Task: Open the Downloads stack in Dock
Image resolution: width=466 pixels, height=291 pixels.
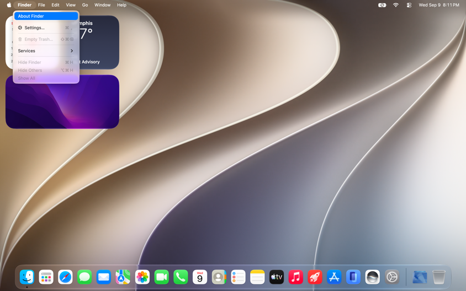Action: [x=420, y=277]
